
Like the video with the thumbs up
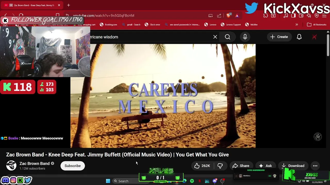click(x=202, y=166)
